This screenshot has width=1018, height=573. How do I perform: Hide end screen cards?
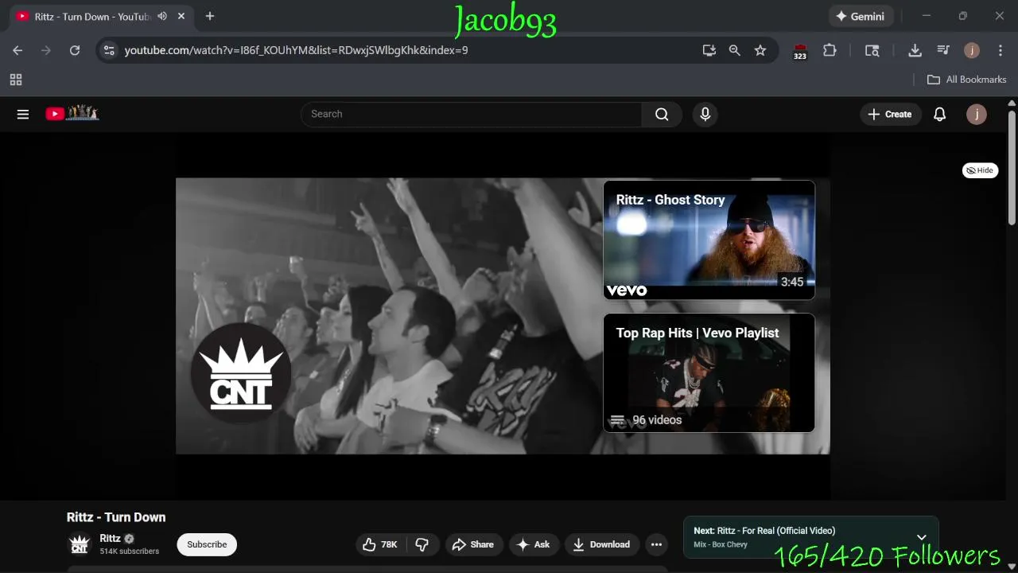[x=980, y=170]
